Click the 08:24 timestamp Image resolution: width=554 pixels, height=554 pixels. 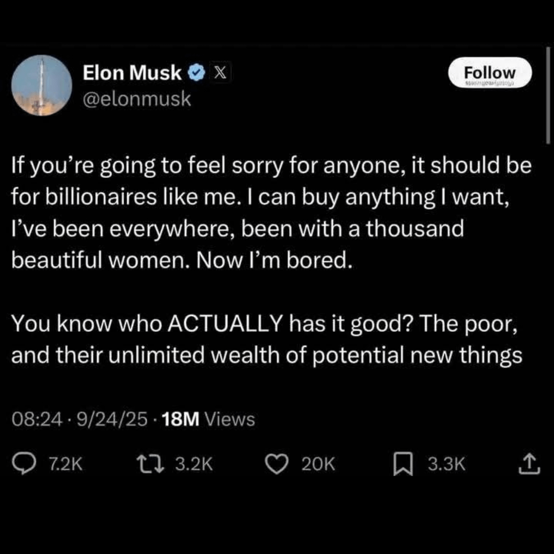36,420
